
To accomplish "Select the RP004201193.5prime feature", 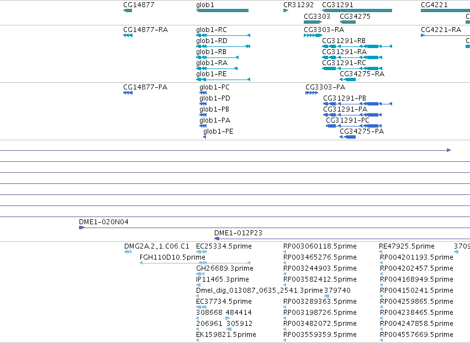I will coord(381,263).
